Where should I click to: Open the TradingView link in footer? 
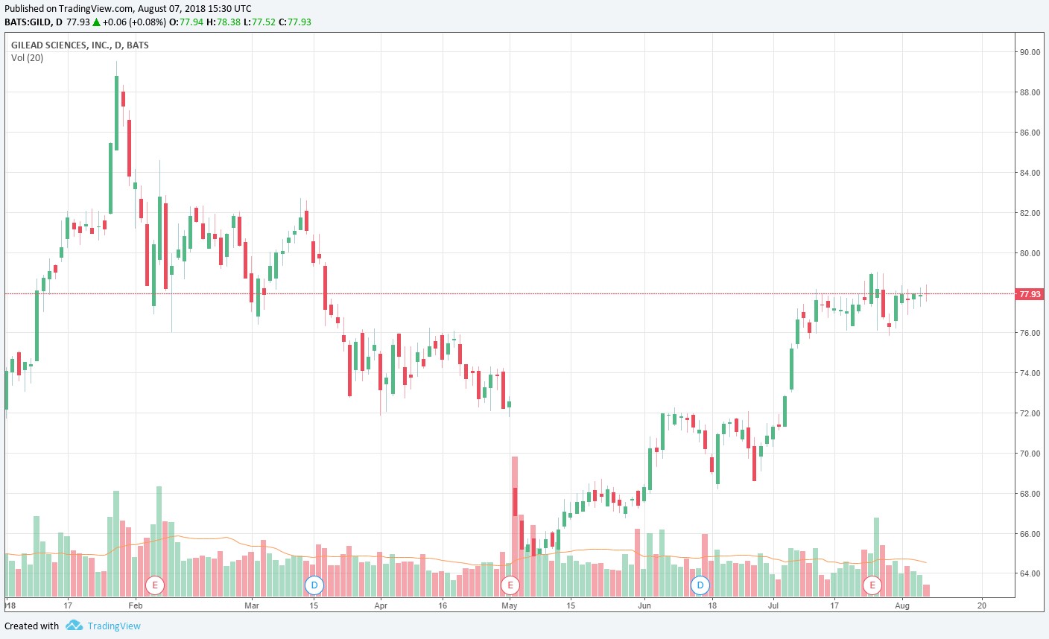pos(114,626)
